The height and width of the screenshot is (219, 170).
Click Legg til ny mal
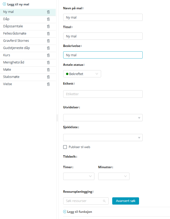point(16,4)
